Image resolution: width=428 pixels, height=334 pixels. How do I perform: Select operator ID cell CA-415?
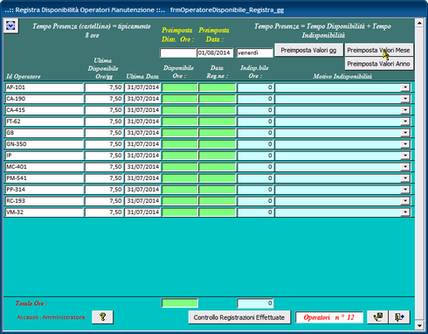tap(45, 110)
